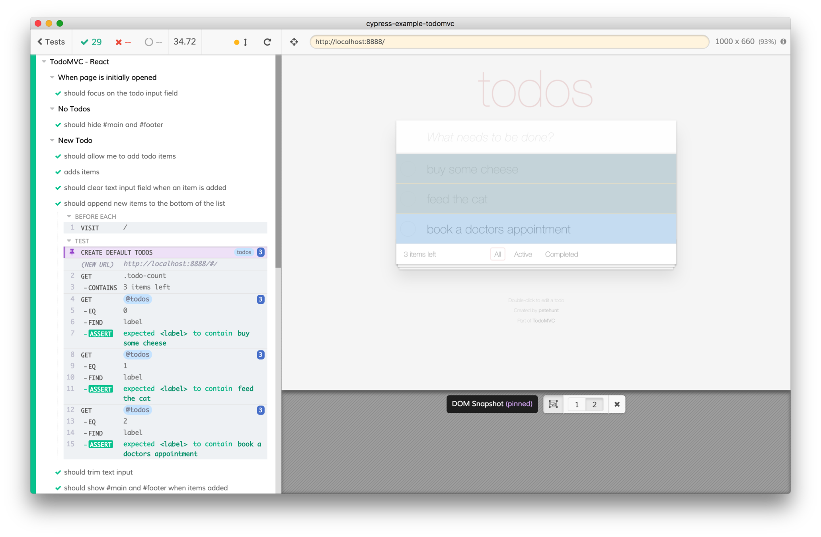Toggle the checkbox for book a doctors appointment
The height and width of the screenshot is (537, 821).
(408, 229)
